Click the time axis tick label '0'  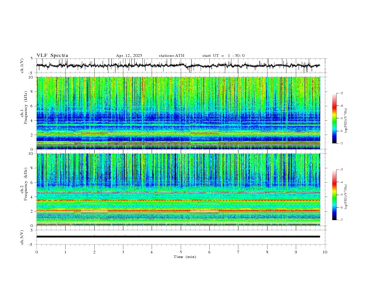pyautogui.click(x=37, y=252)
